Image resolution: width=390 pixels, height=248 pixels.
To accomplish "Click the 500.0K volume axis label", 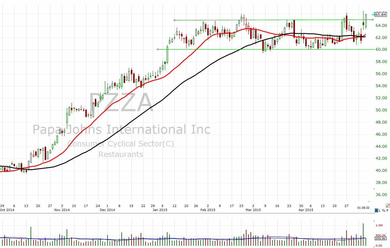I will click(x=381, y=235).
